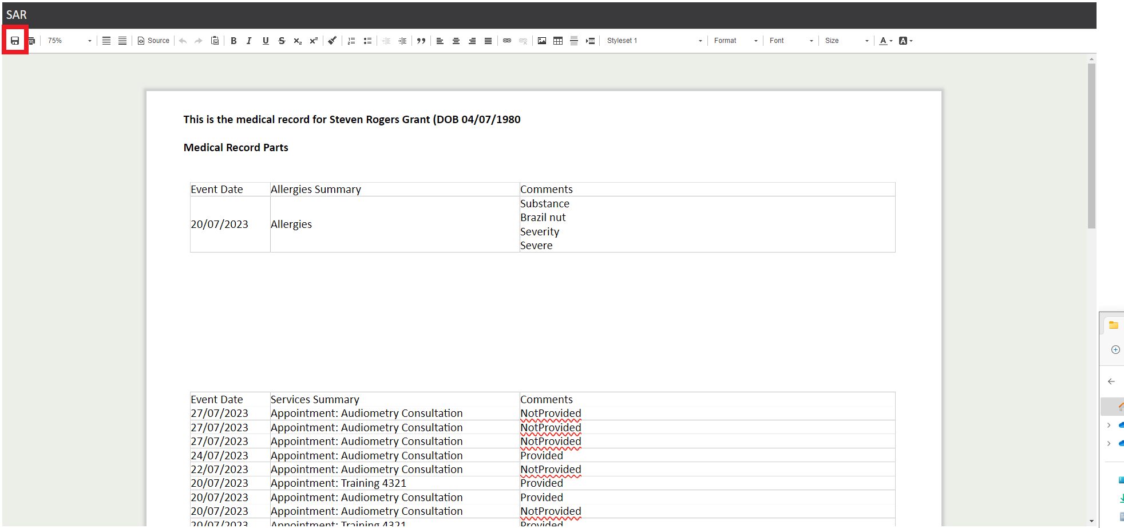This screenshot has height=528, width=1124.
Task: Save the SAR document
Action: pyautogui.click(x=15, y=40)
